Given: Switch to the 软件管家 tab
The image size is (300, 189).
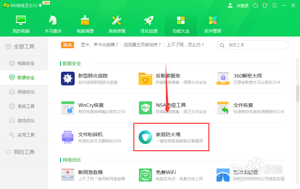Looking at the screenshot, I should coord(213,23).
